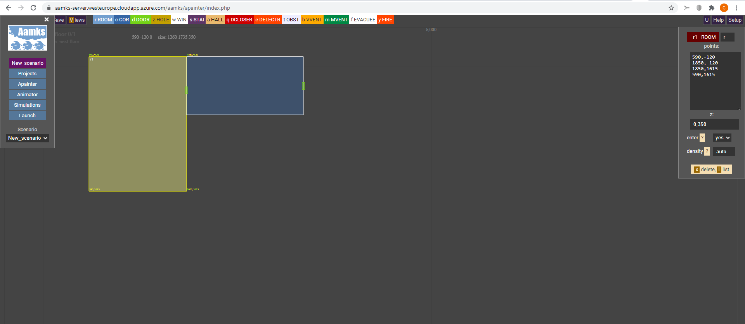Bookmark this page with the star icon
Image resolution: width=745 pixels, height=324 pixels.
click(x=671, y=8)
